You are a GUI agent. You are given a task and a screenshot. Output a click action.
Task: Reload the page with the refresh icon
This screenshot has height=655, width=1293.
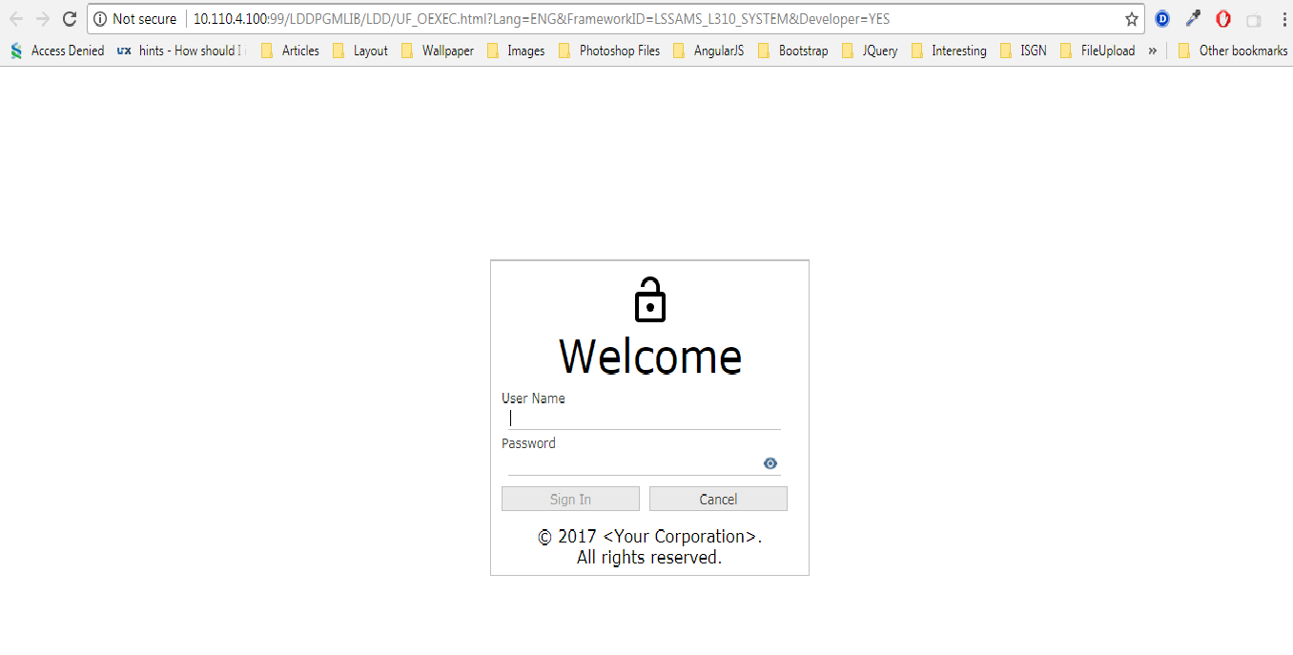[69, 19]
